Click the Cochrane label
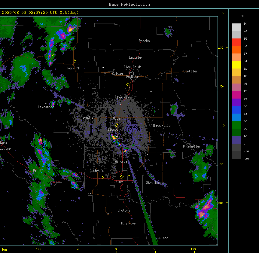Viewport: 259px width, 253px height. pyautogui.click(x=97, y=171)
